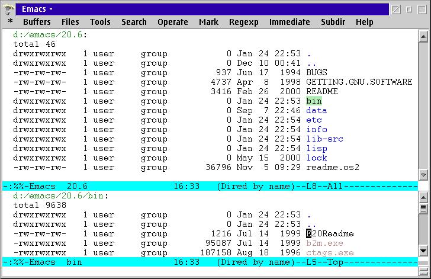
Task: Click the BUGS file name
Action: pyautogui.click(x=317, y=73)
